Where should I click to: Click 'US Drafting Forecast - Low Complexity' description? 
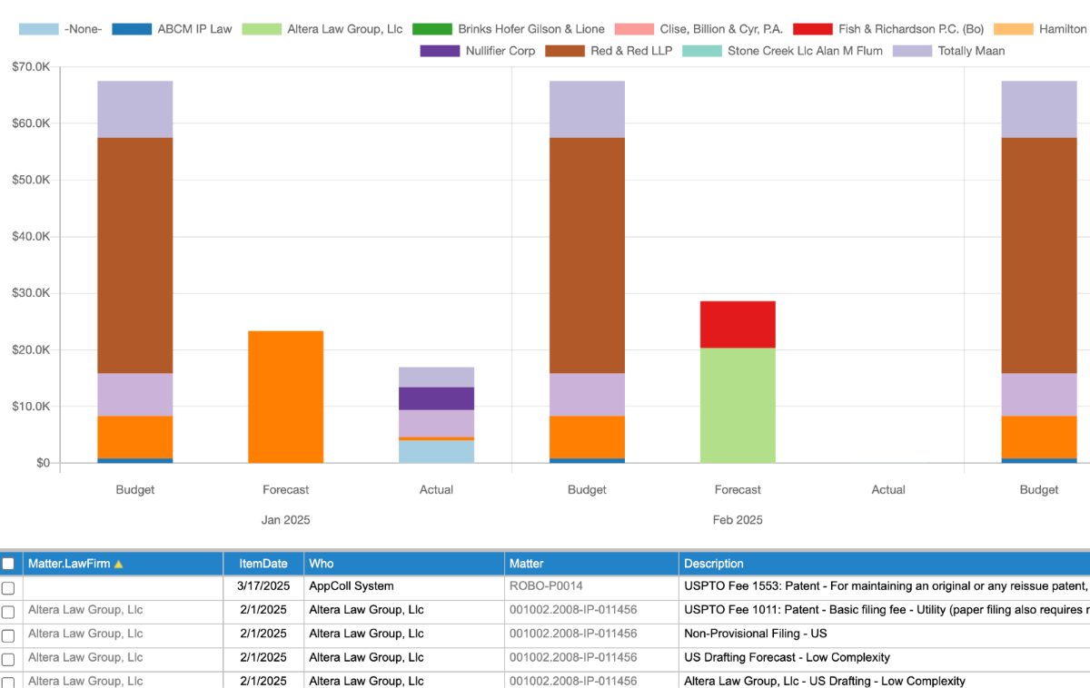pyautogui.click(x=787, y=657)
